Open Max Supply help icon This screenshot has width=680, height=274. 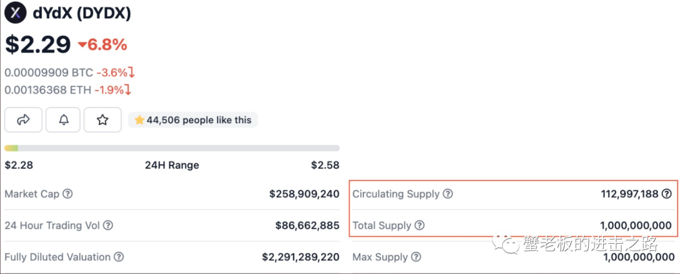(416, 257)
